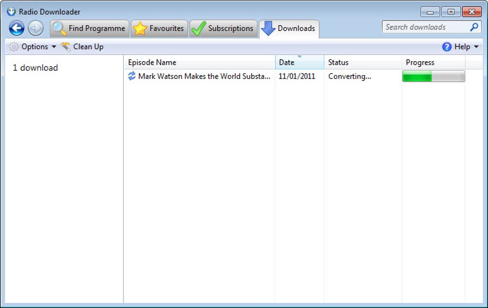The width and height of the screenshot is (488, 308).
Task: Click the blue Back arrow button
Action: pyautogui.click(x=16, y=28)
